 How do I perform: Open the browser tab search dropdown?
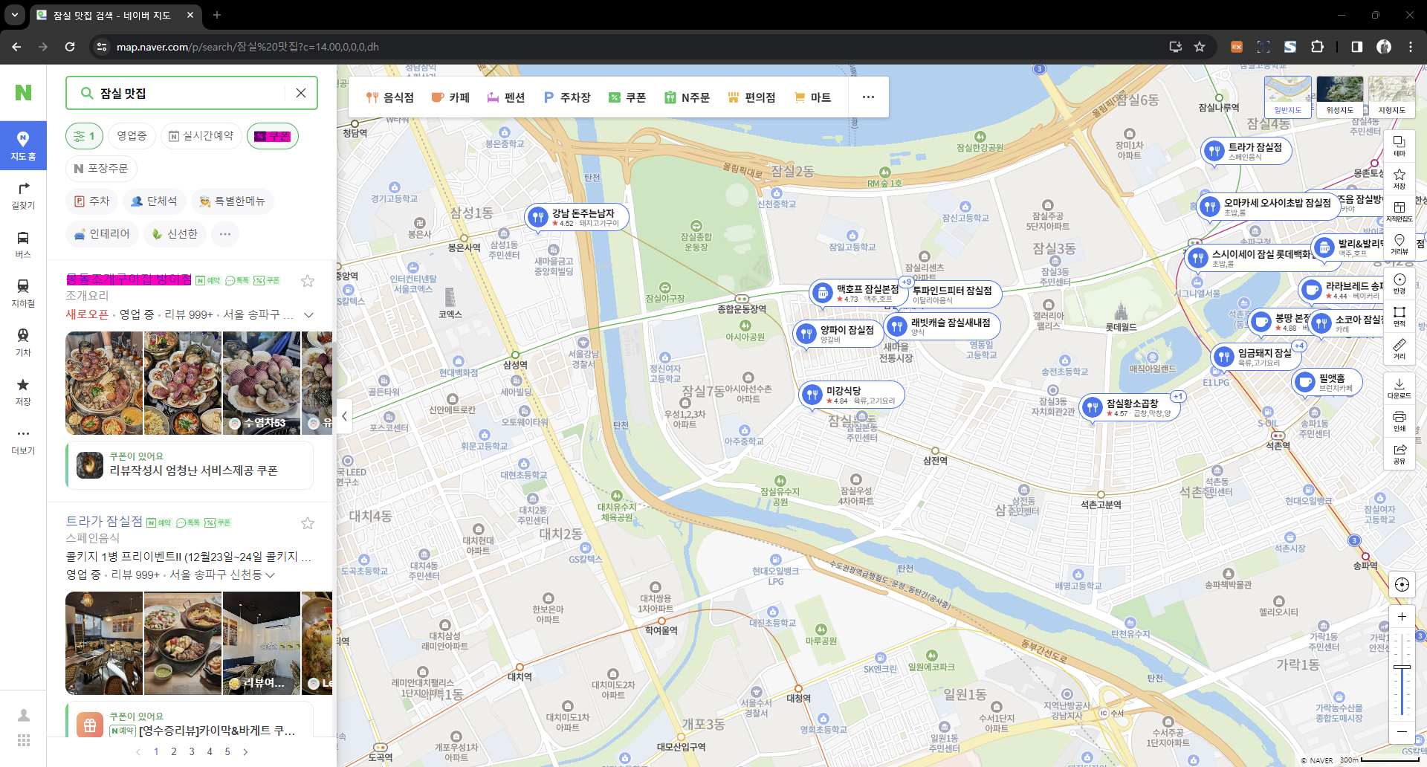[x=15, y=15]
